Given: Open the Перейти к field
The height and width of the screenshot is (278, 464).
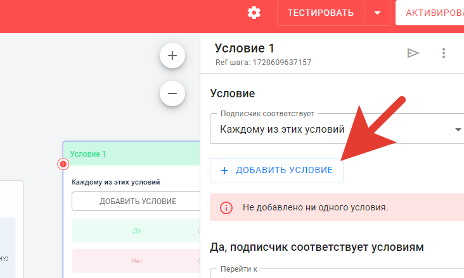Looking at the screenshot, I should [x=337, y=274].
